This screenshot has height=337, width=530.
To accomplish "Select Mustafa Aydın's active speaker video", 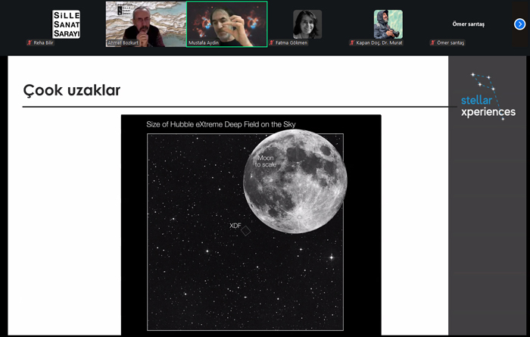I will coord(226,23).
